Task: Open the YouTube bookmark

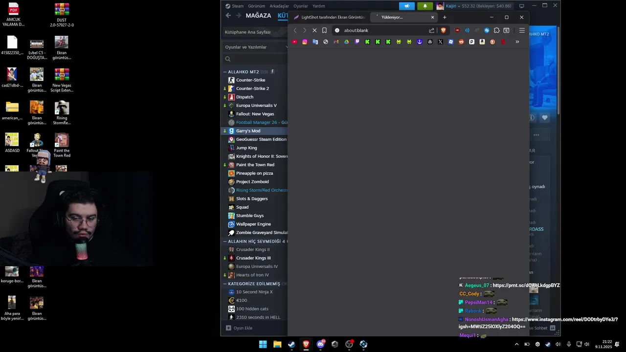Action: pyautogui.click(x=294, y=42)
